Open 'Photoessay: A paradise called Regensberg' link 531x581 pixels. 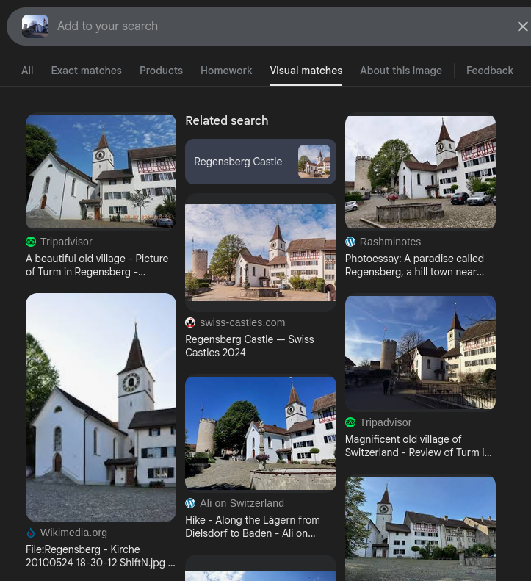[414, 265]
